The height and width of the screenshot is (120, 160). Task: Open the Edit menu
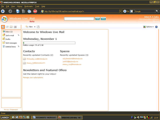click(7, 6)
